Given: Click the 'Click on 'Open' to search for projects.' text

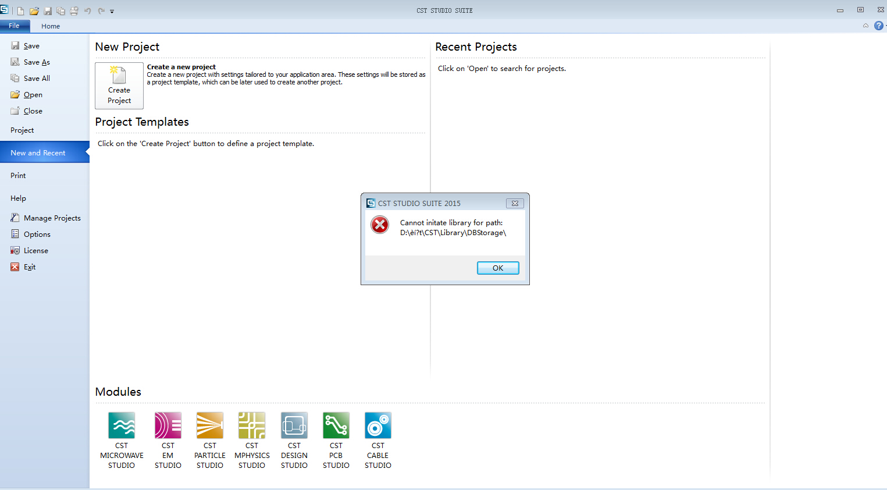Looking at the screenshot, I should [502, 68].
